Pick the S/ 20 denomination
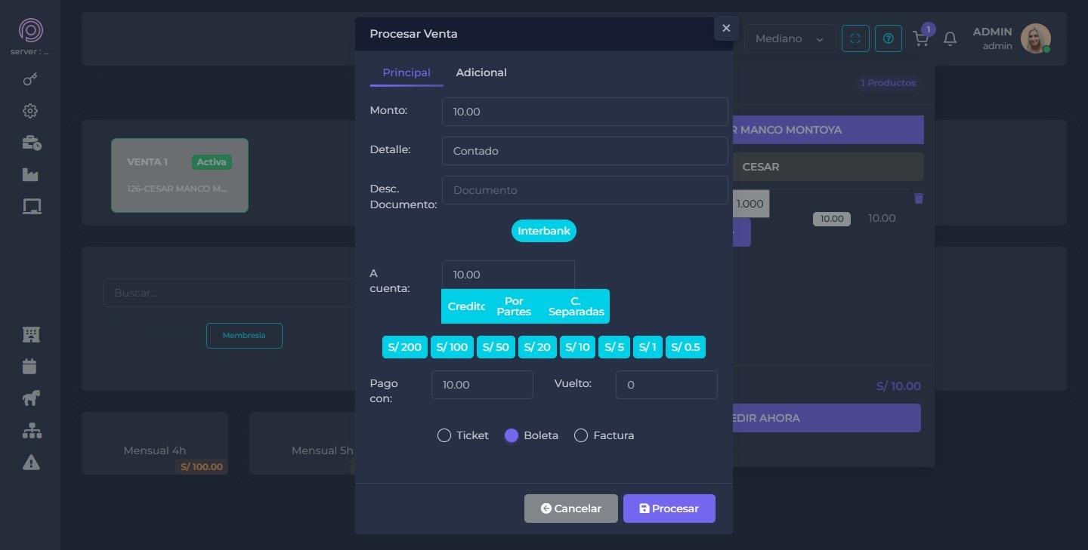This screenshot has height=550, width=1088. click(537, 347)
